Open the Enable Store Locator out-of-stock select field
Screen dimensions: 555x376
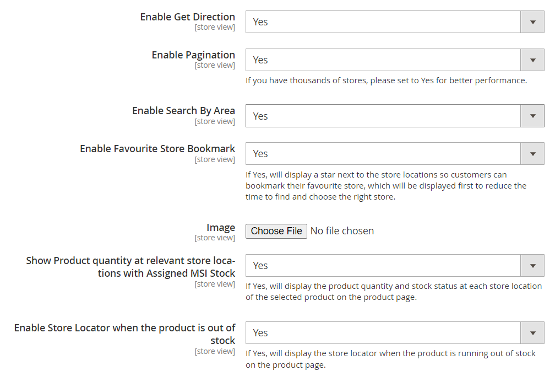click(x=383, y=333)
